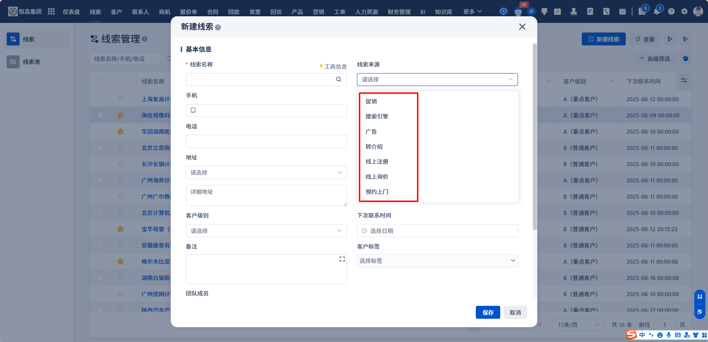Open the notes card icon in header
Image resolution: width=708 pixels, height=342 pixels.
click(x=590, y=12)
